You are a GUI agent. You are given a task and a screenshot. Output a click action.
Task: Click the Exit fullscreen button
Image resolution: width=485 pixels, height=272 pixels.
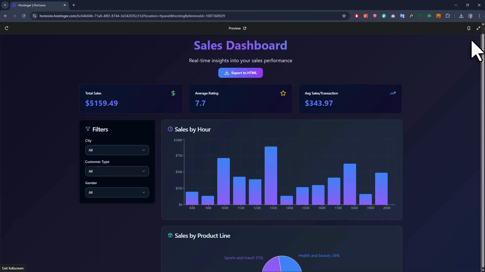13,268
